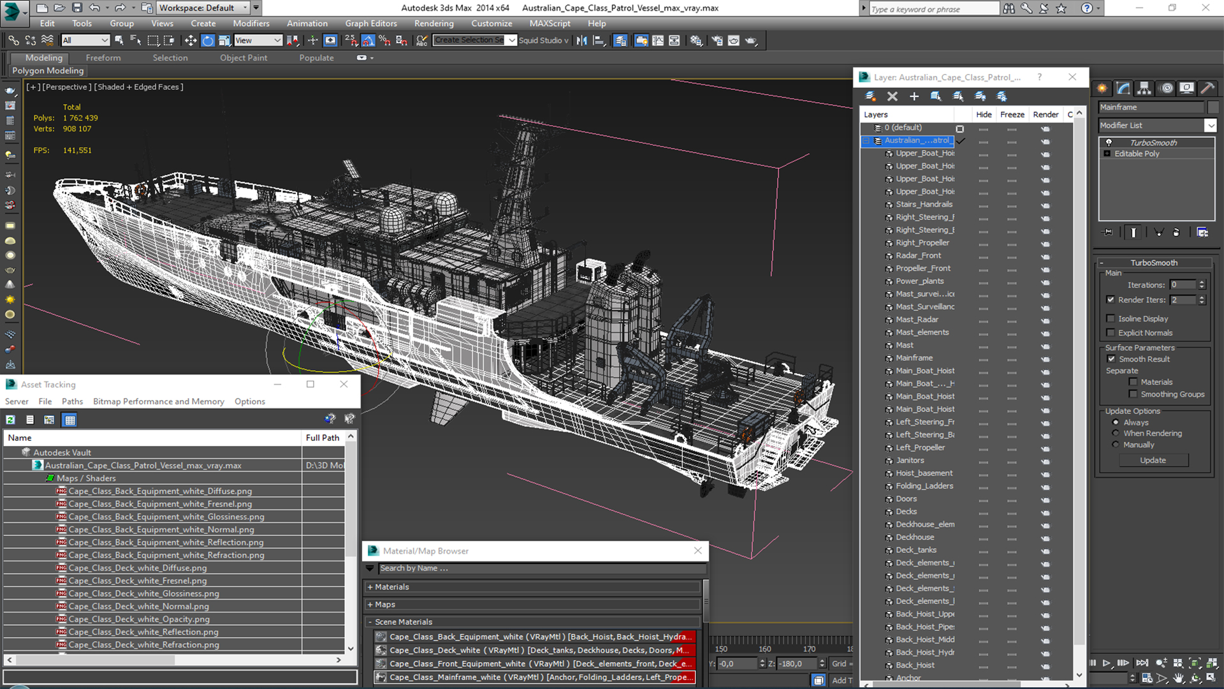Image resolution: width=1224 pixels, height=689 pixels.
Task: Uncheck the Render Iters checkbox
Action: click(x=1111, y=299)
